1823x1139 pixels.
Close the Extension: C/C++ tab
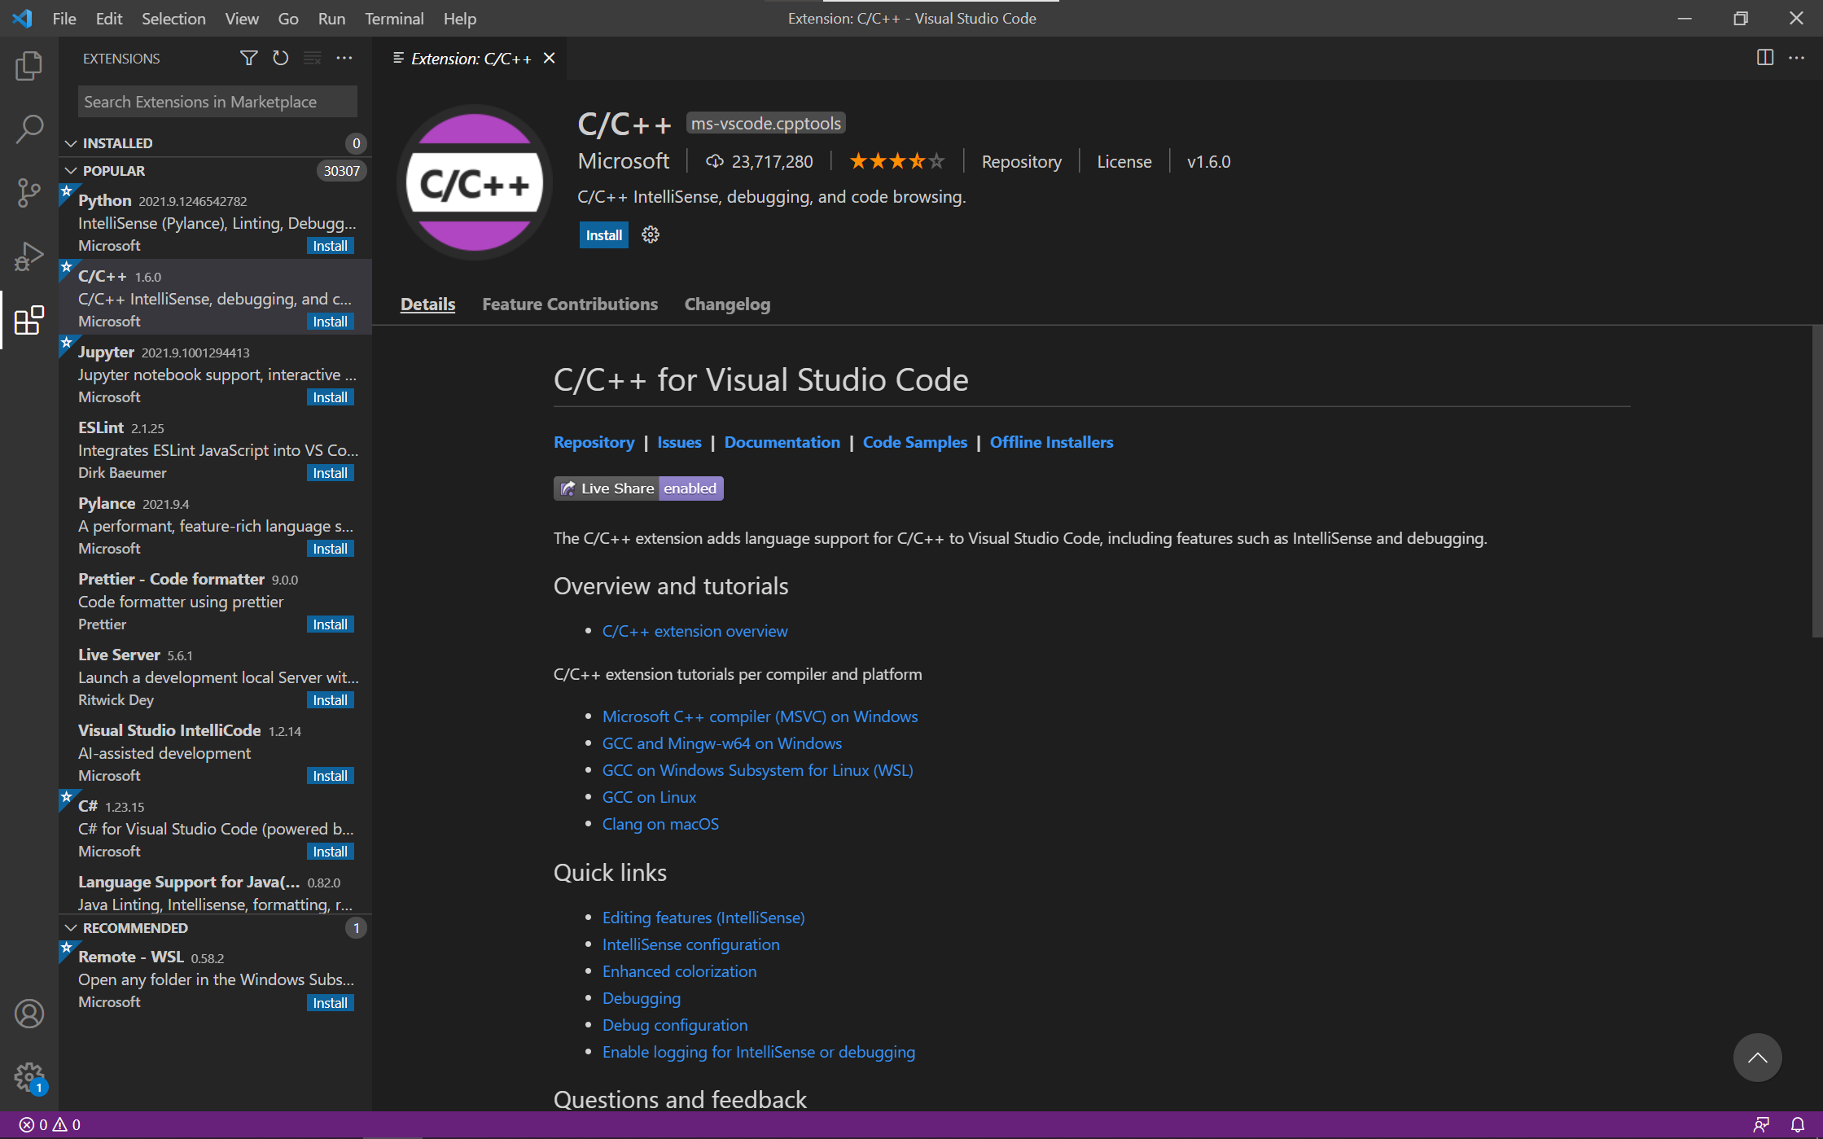pyautogui.click(x=550, y=58)
